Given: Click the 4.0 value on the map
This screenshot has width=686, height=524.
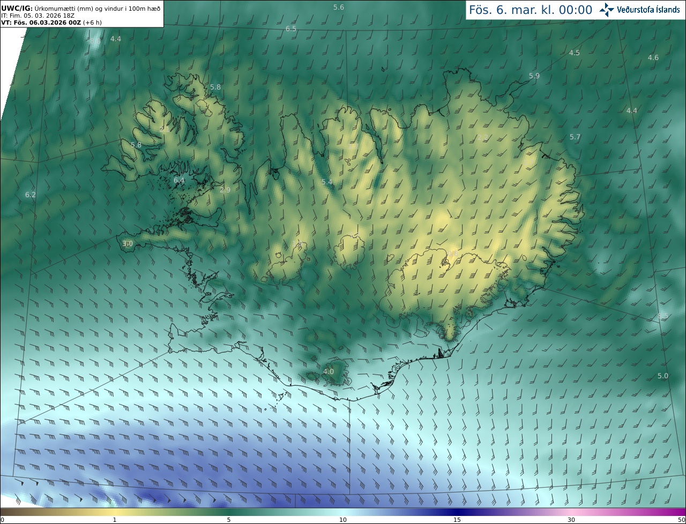Looking at the screenshot, I should pos(329,371).
